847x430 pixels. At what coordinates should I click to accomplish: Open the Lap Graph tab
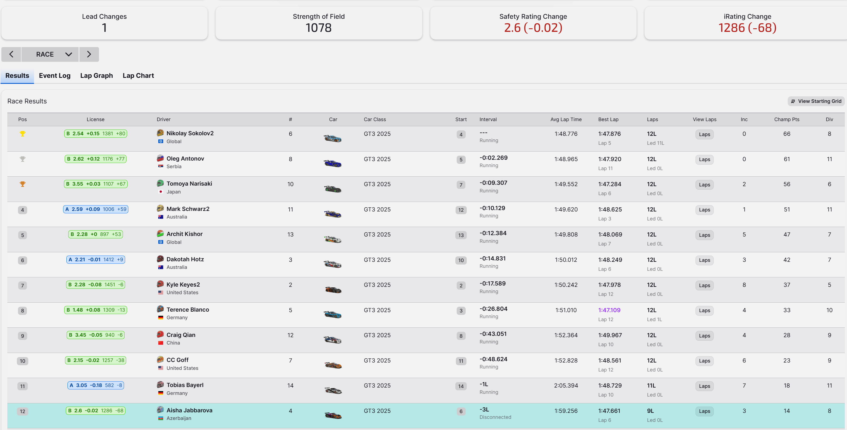coord(96,76)
